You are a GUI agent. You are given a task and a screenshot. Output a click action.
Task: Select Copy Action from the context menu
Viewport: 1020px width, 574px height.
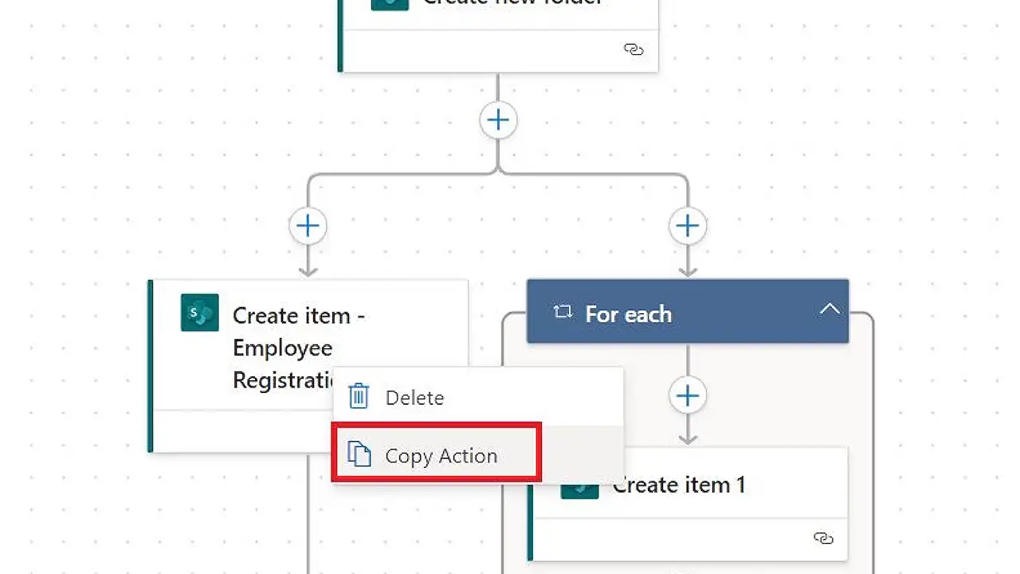click(441, 454)
